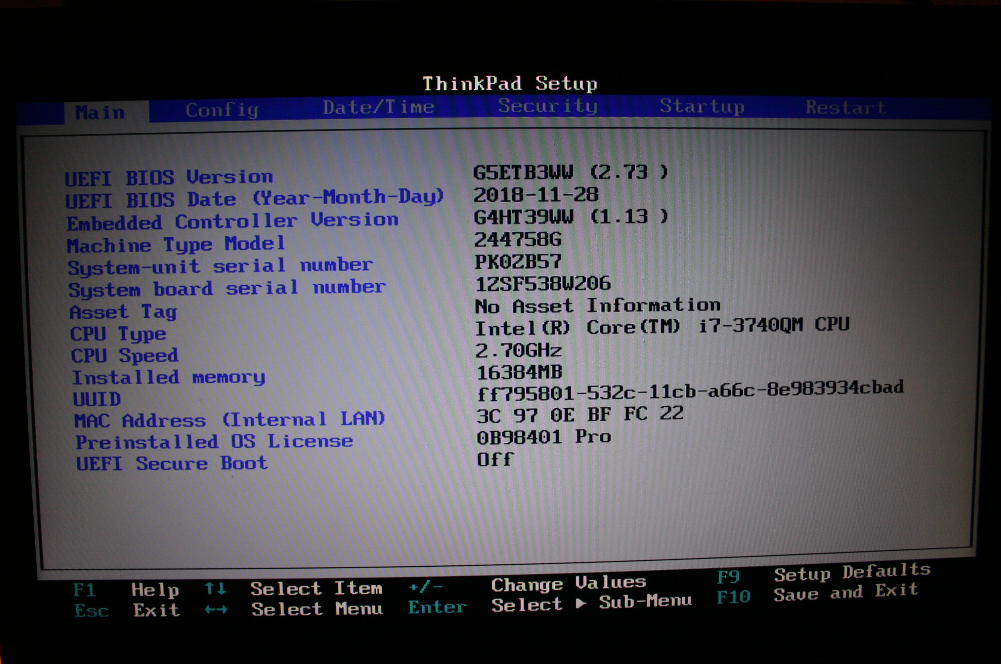Click MAC value 3C 97 0E BF FC 22

[x=580, y=415]
